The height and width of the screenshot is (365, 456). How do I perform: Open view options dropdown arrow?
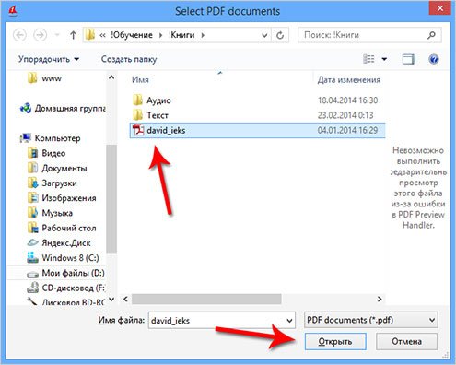[x=384, y=59]
